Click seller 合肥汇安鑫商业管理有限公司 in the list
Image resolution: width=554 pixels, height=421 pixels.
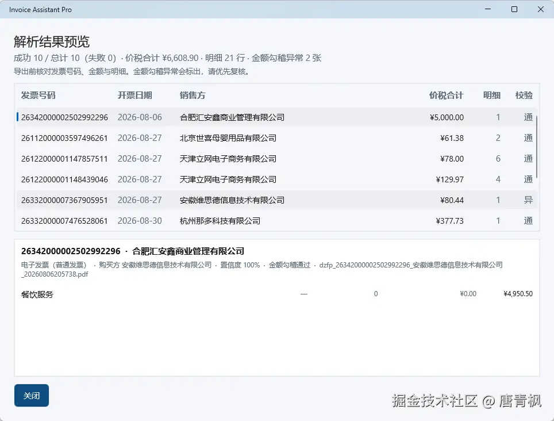click(232, 117)
